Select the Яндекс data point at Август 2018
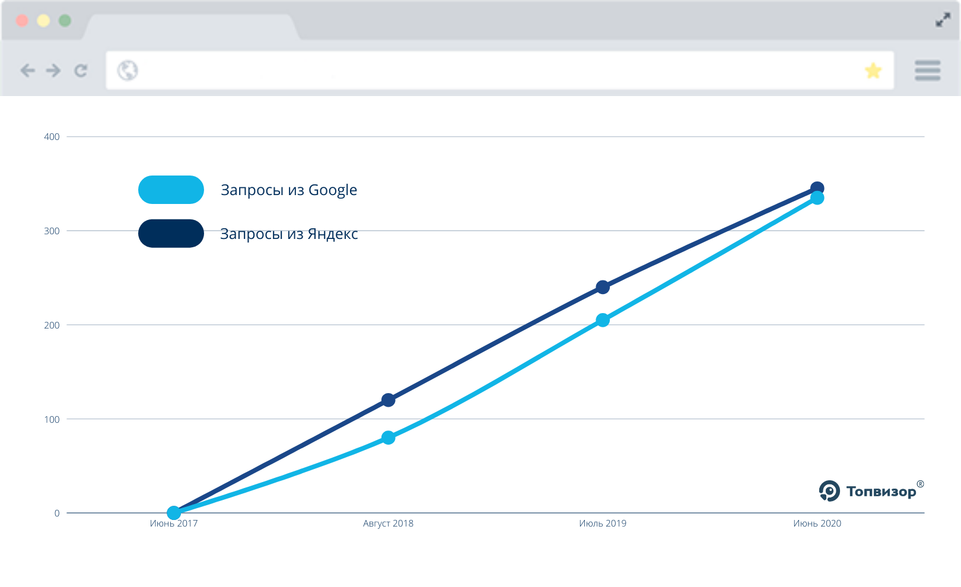The image size is (961, 587). click(x=388, y=400)
